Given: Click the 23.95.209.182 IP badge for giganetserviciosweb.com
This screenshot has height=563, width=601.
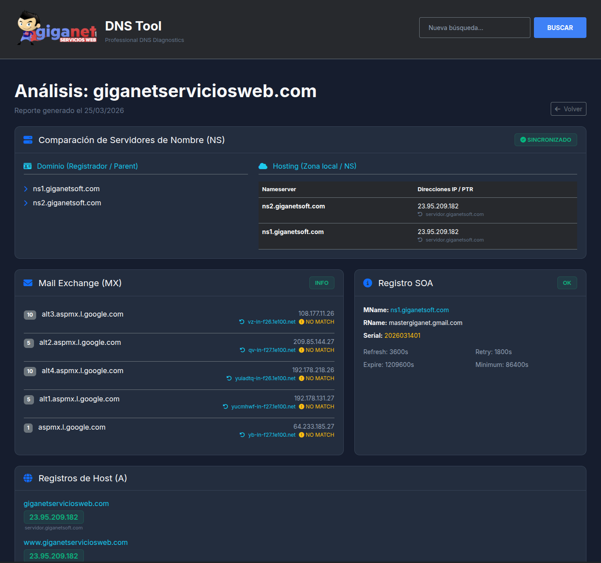Looking at the screenshot, I should [x=53, y=517].
